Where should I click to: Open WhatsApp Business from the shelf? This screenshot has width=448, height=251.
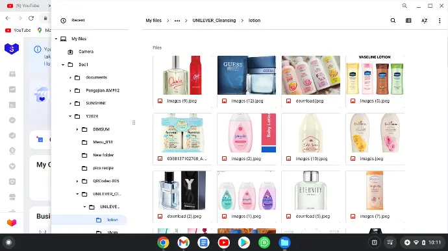click(264, 243)
